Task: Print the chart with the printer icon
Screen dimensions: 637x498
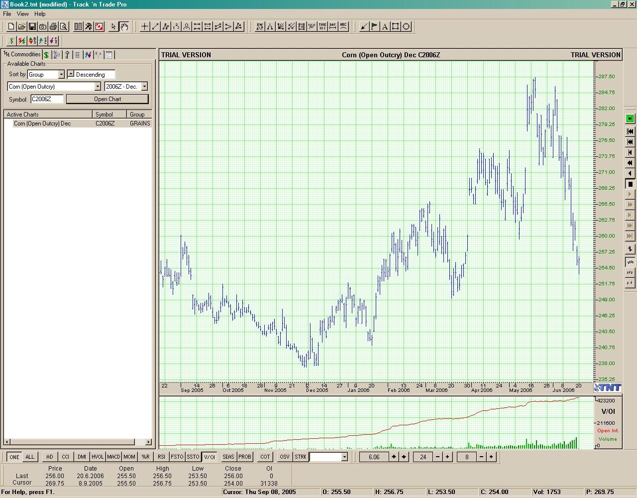Action: [x=53, y=26]
